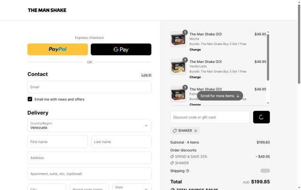Click the Total amount $199.85

(260, 182)
